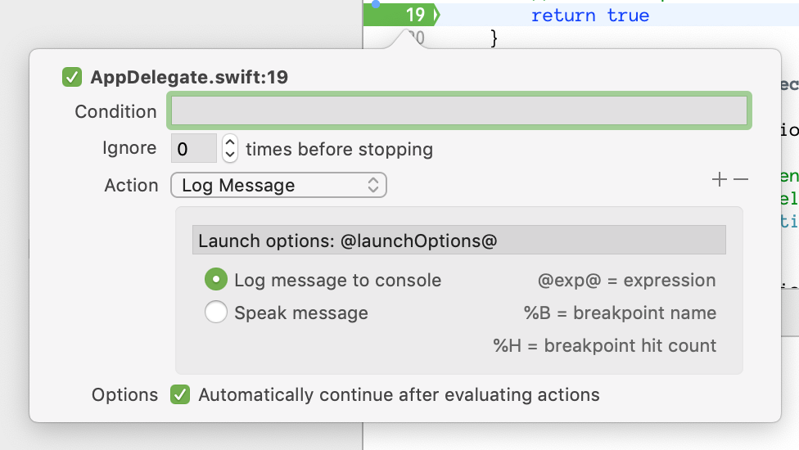Increase ignore count with stepper up arrow
Screen dimensions: 799x450
click(x=230, y=142)
